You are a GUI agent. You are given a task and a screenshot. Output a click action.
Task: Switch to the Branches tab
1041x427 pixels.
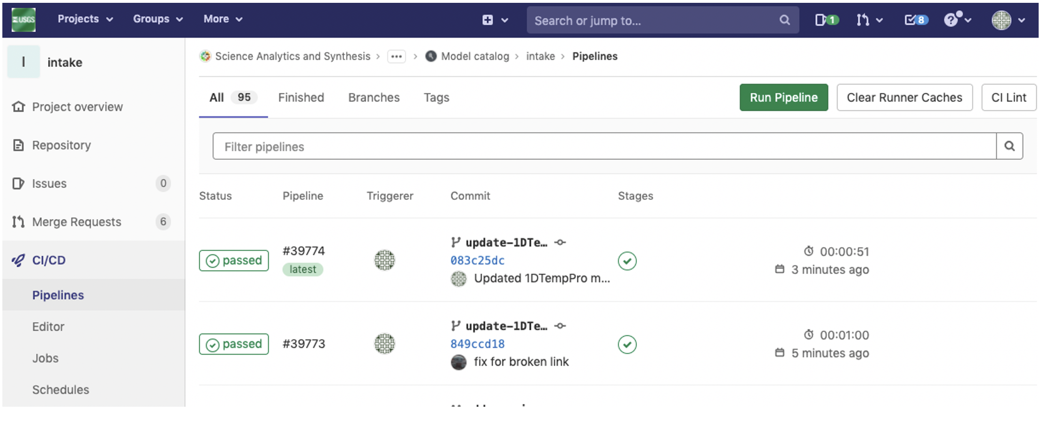(x=374, y=98)
